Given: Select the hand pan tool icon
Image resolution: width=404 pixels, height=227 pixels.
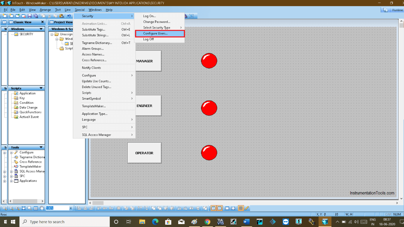Looking at the screenshot, I should coord(42,208).
